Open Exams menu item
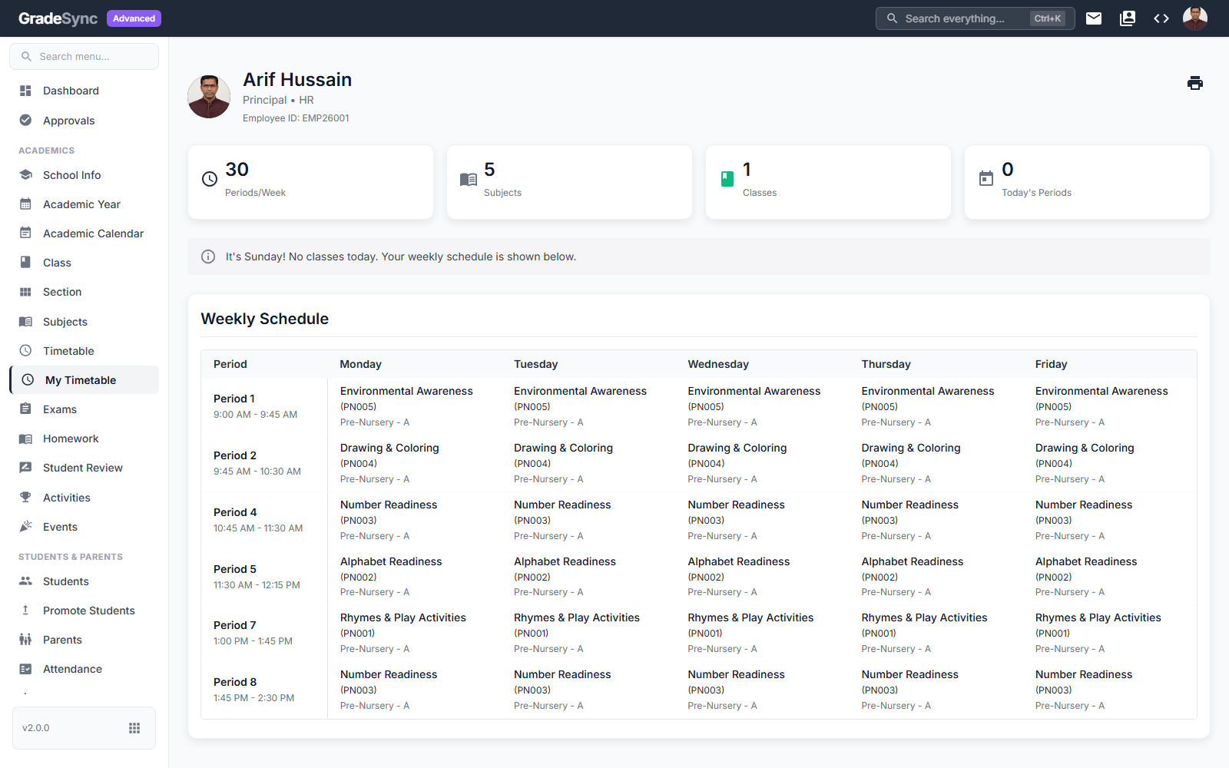Screen dimensions: 1229x768 (84, 409)
